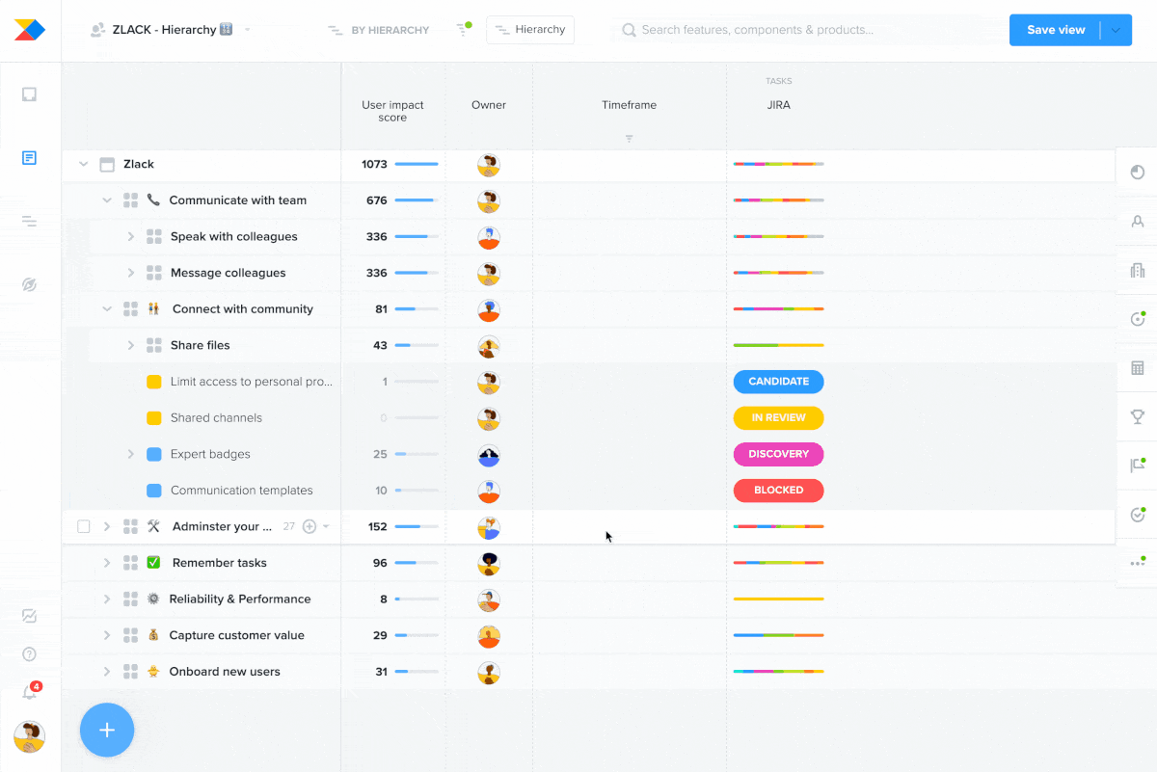The width and height of the screenshot is (1157, 772).
Task: Click the yellow Shared channels feature square
Action: [153, 418]
